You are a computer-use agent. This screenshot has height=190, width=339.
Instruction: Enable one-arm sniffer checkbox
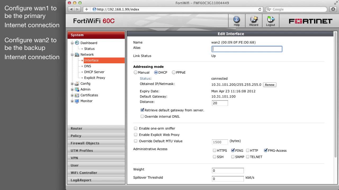click(136, 128)
